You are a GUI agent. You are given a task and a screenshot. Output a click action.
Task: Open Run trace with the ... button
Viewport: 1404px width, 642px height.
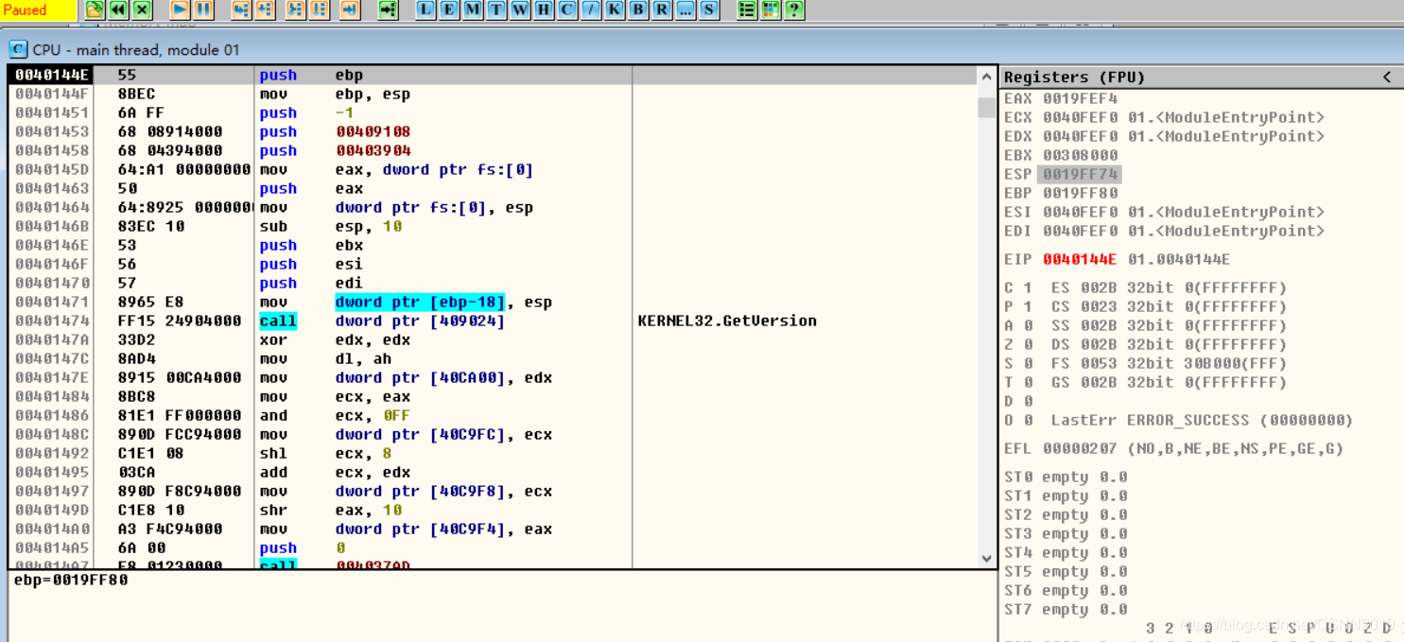tap(685, 9)
